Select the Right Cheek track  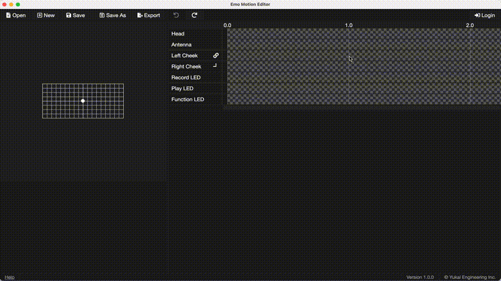[186, 67]
